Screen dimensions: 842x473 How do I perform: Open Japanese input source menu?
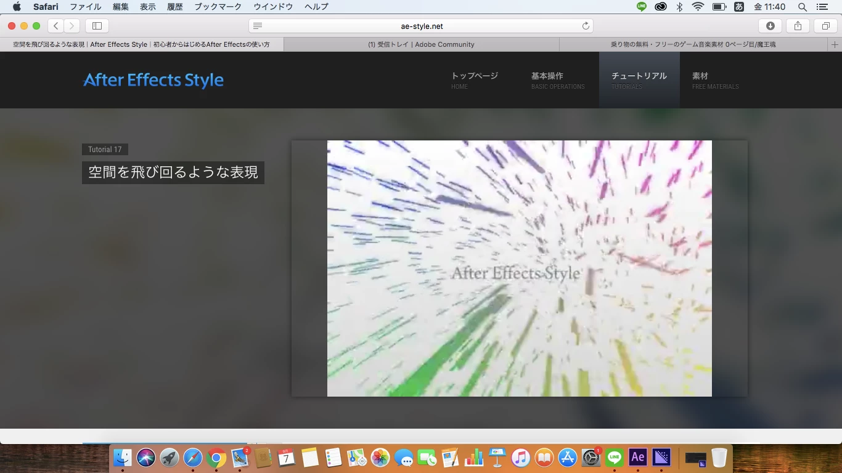[x=739, y=7]
